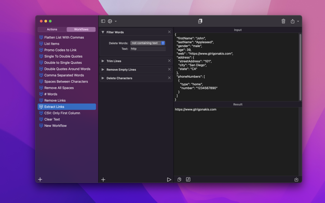Click workflow icon beside Clear Text
Viewport: 325px width, 203px height.
[x=41, y=119]
